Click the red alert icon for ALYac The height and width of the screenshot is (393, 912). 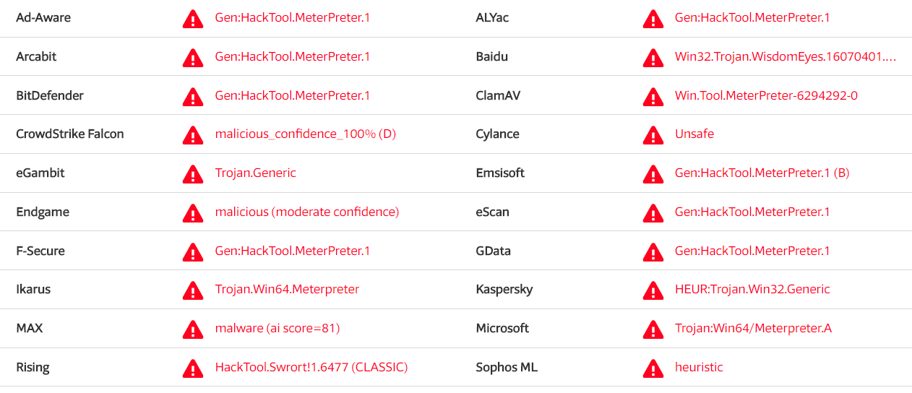click(x=653, y=18)
